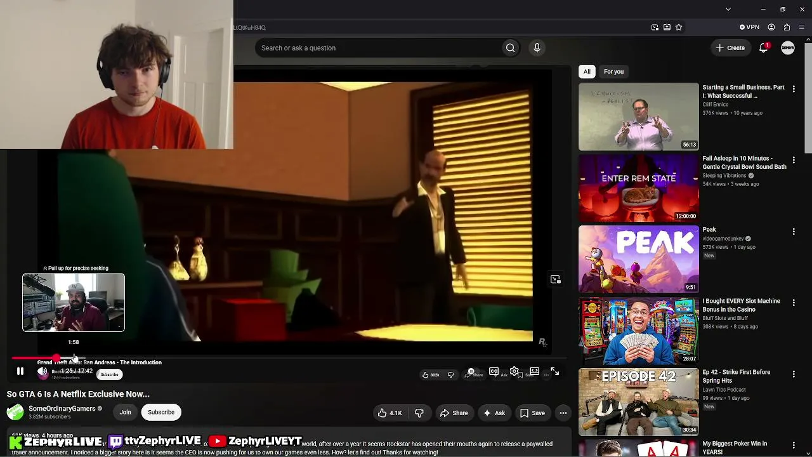The width and height of the screenshot is (812, 457).
Task: Enter fullscreen with the player's fullscreen icon
Action: 555,371
